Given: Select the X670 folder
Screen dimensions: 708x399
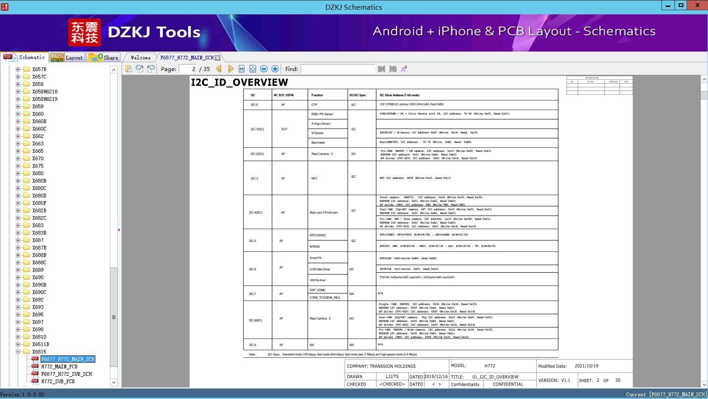Looking at the screenshot, I should tap(38, 158).
